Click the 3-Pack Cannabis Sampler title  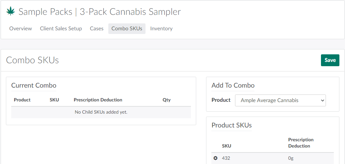tap(130, 12)
